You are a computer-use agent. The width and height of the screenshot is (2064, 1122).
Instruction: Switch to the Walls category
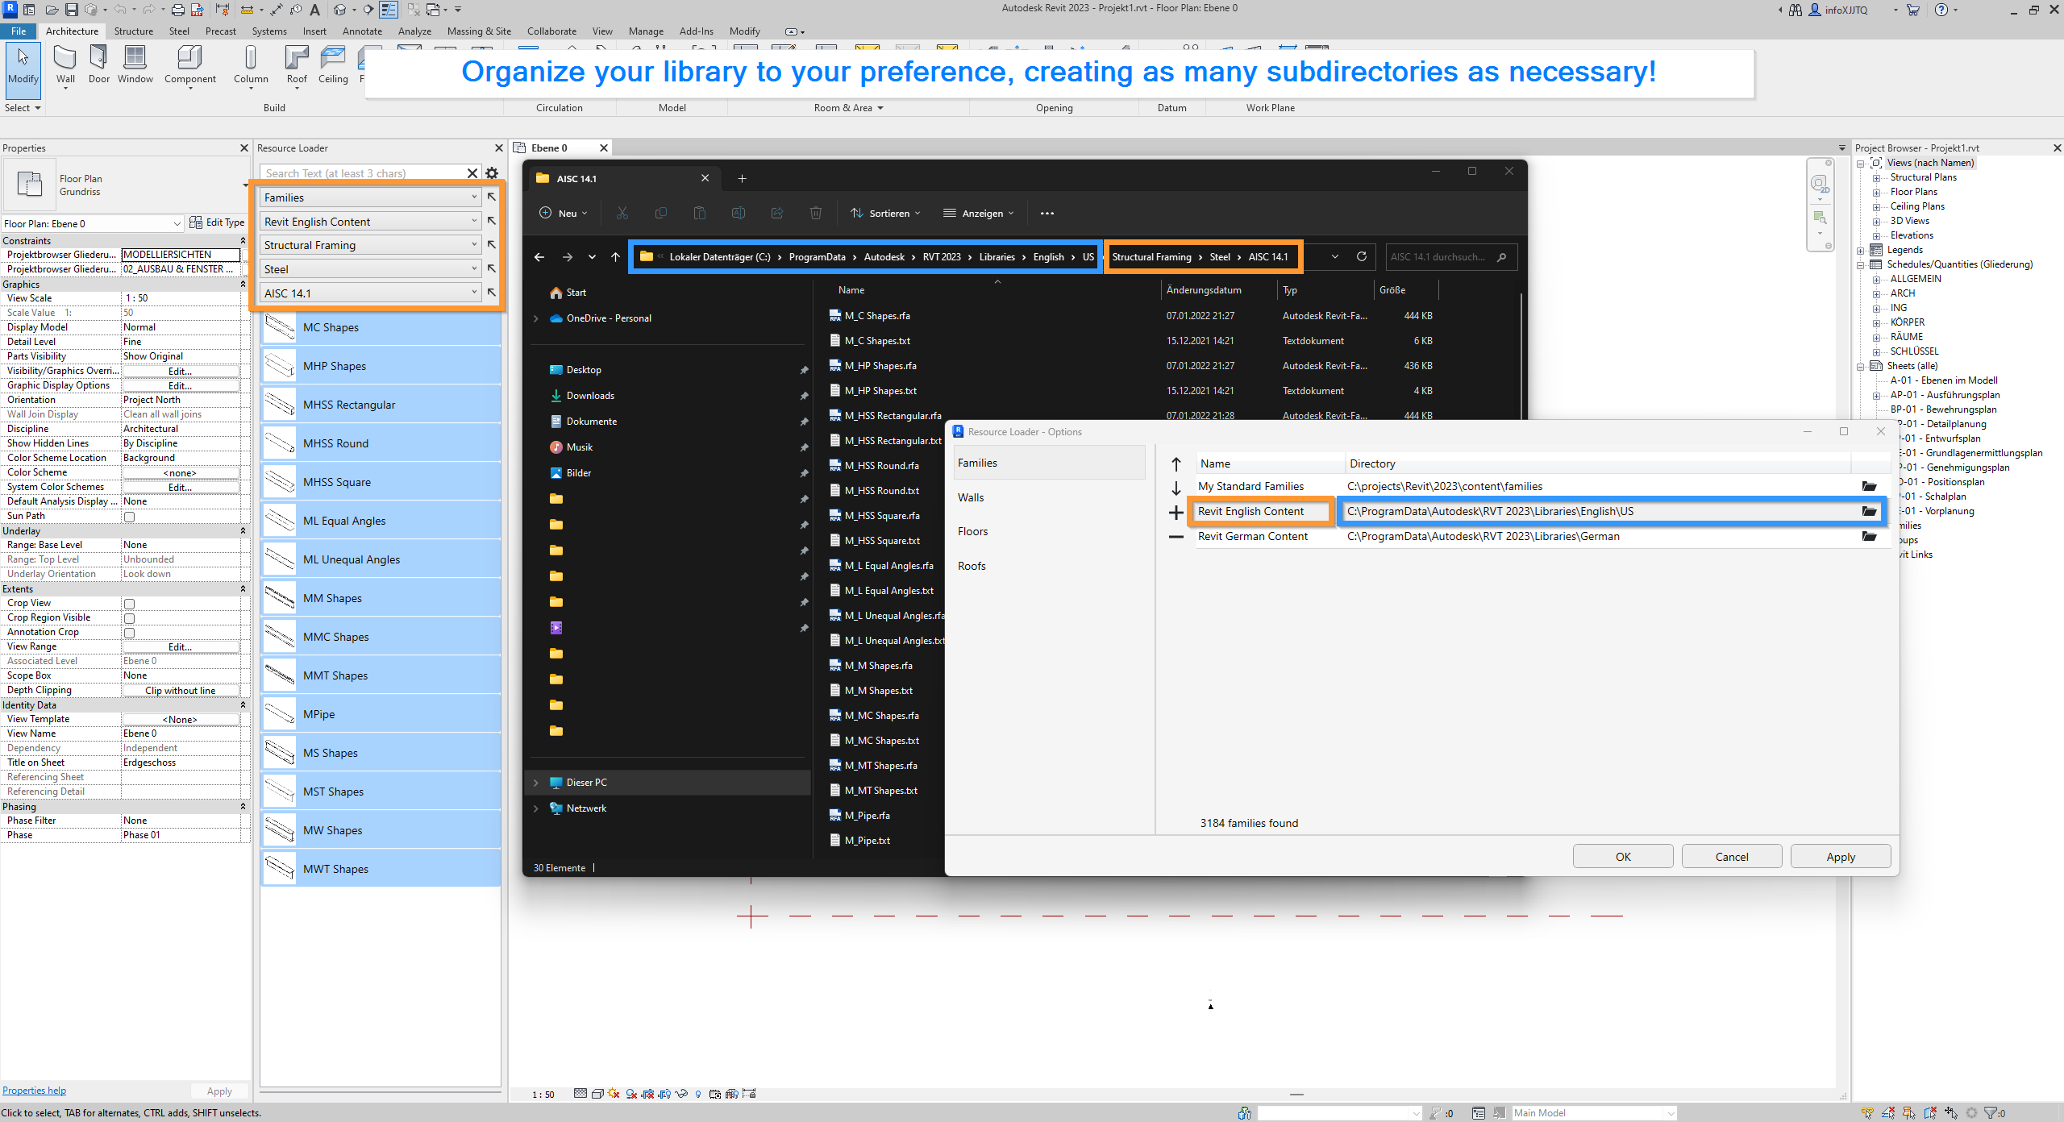click(971, 497)
